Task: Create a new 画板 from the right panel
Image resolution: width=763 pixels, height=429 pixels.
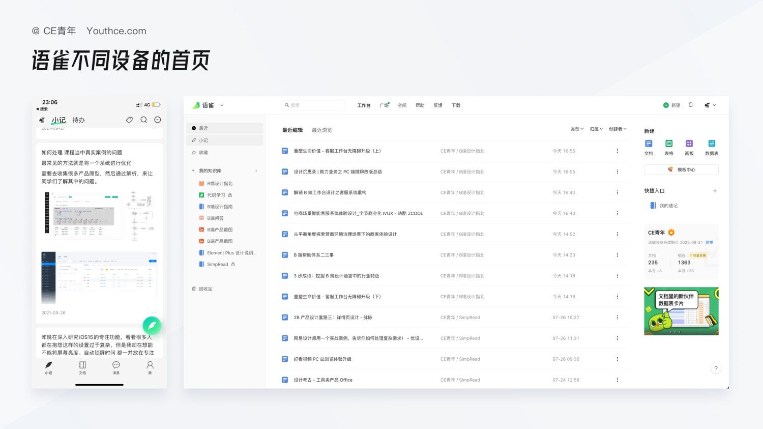Action: pos(689,147)
